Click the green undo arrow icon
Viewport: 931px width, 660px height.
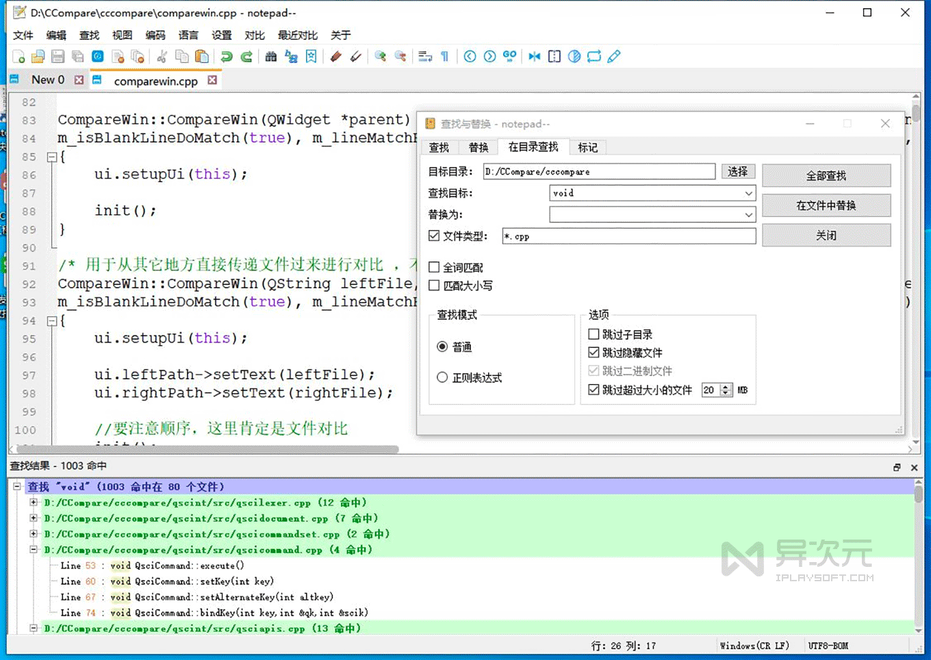(x=227, y=57)
